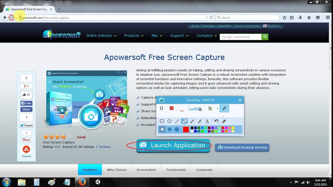Open the Company dropdown menu

point(207,36)
